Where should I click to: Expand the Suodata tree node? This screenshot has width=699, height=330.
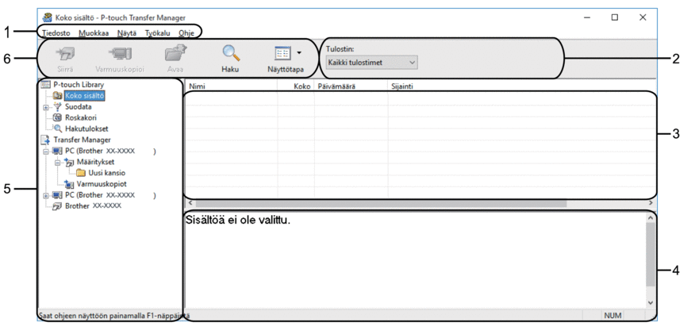[45, 107]
